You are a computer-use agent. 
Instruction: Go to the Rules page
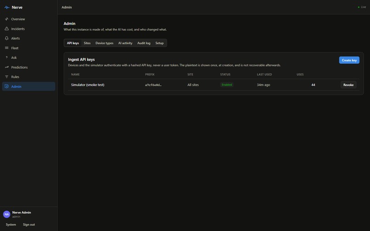point(28,77)
